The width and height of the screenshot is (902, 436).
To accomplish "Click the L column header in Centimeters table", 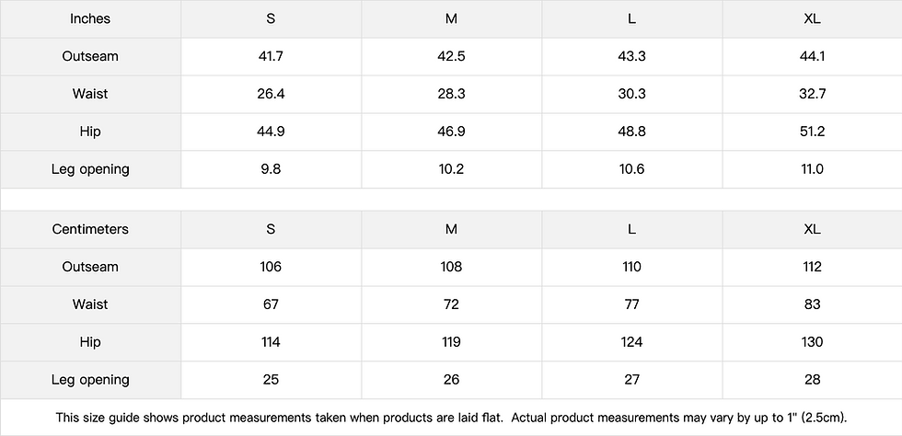I will tap(631, 229).
